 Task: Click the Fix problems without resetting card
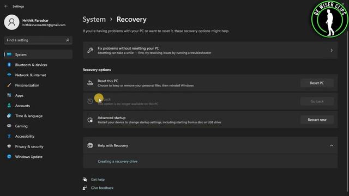point(210,50)
